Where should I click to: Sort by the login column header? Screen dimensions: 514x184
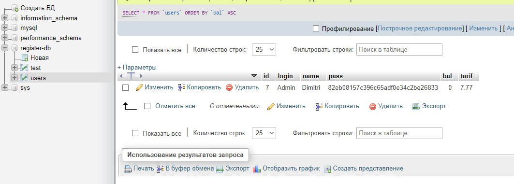point(285,76)
